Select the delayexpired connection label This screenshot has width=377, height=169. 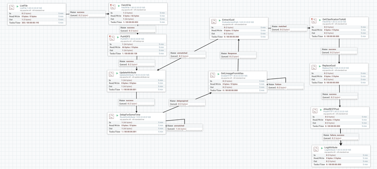click(187, 103)
